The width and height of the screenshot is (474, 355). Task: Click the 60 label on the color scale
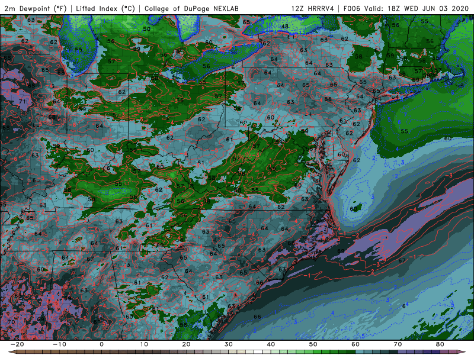tap(355, 344)
